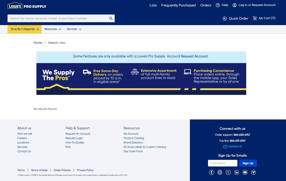Click the Quick Order plus icon
Image resolution: width=286 pixels, height=181 pixels.
pyautogui.click(x=225, y=19)
